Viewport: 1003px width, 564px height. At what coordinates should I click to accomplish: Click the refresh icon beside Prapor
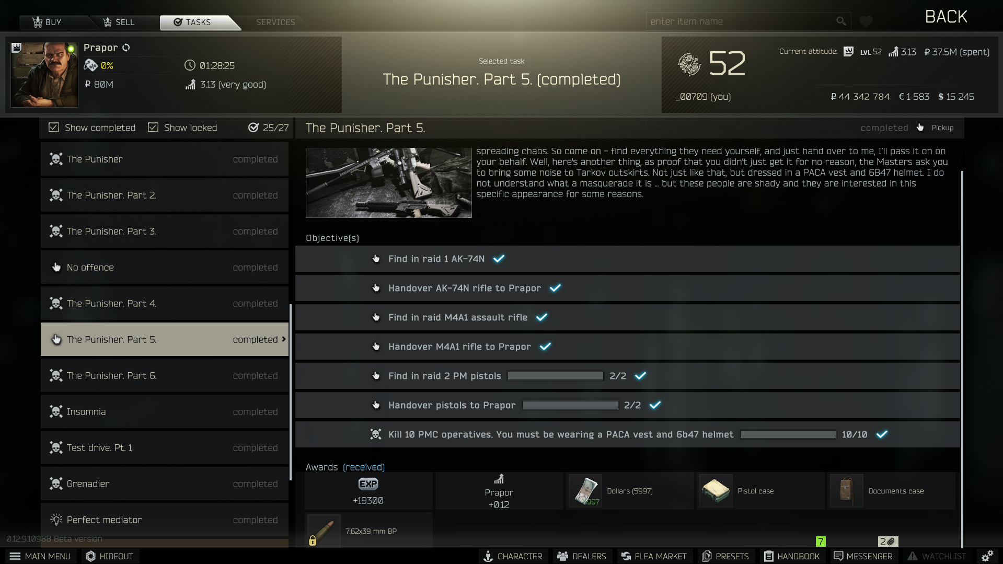tap(126, 48)
